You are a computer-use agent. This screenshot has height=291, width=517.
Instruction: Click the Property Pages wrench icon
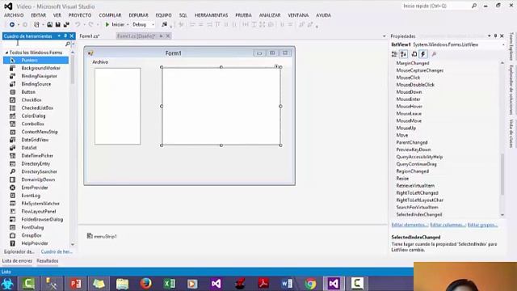(434, 54)
